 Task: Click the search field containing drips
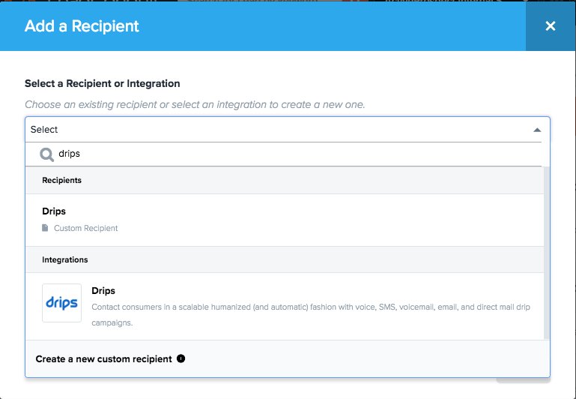click(292, 154)
